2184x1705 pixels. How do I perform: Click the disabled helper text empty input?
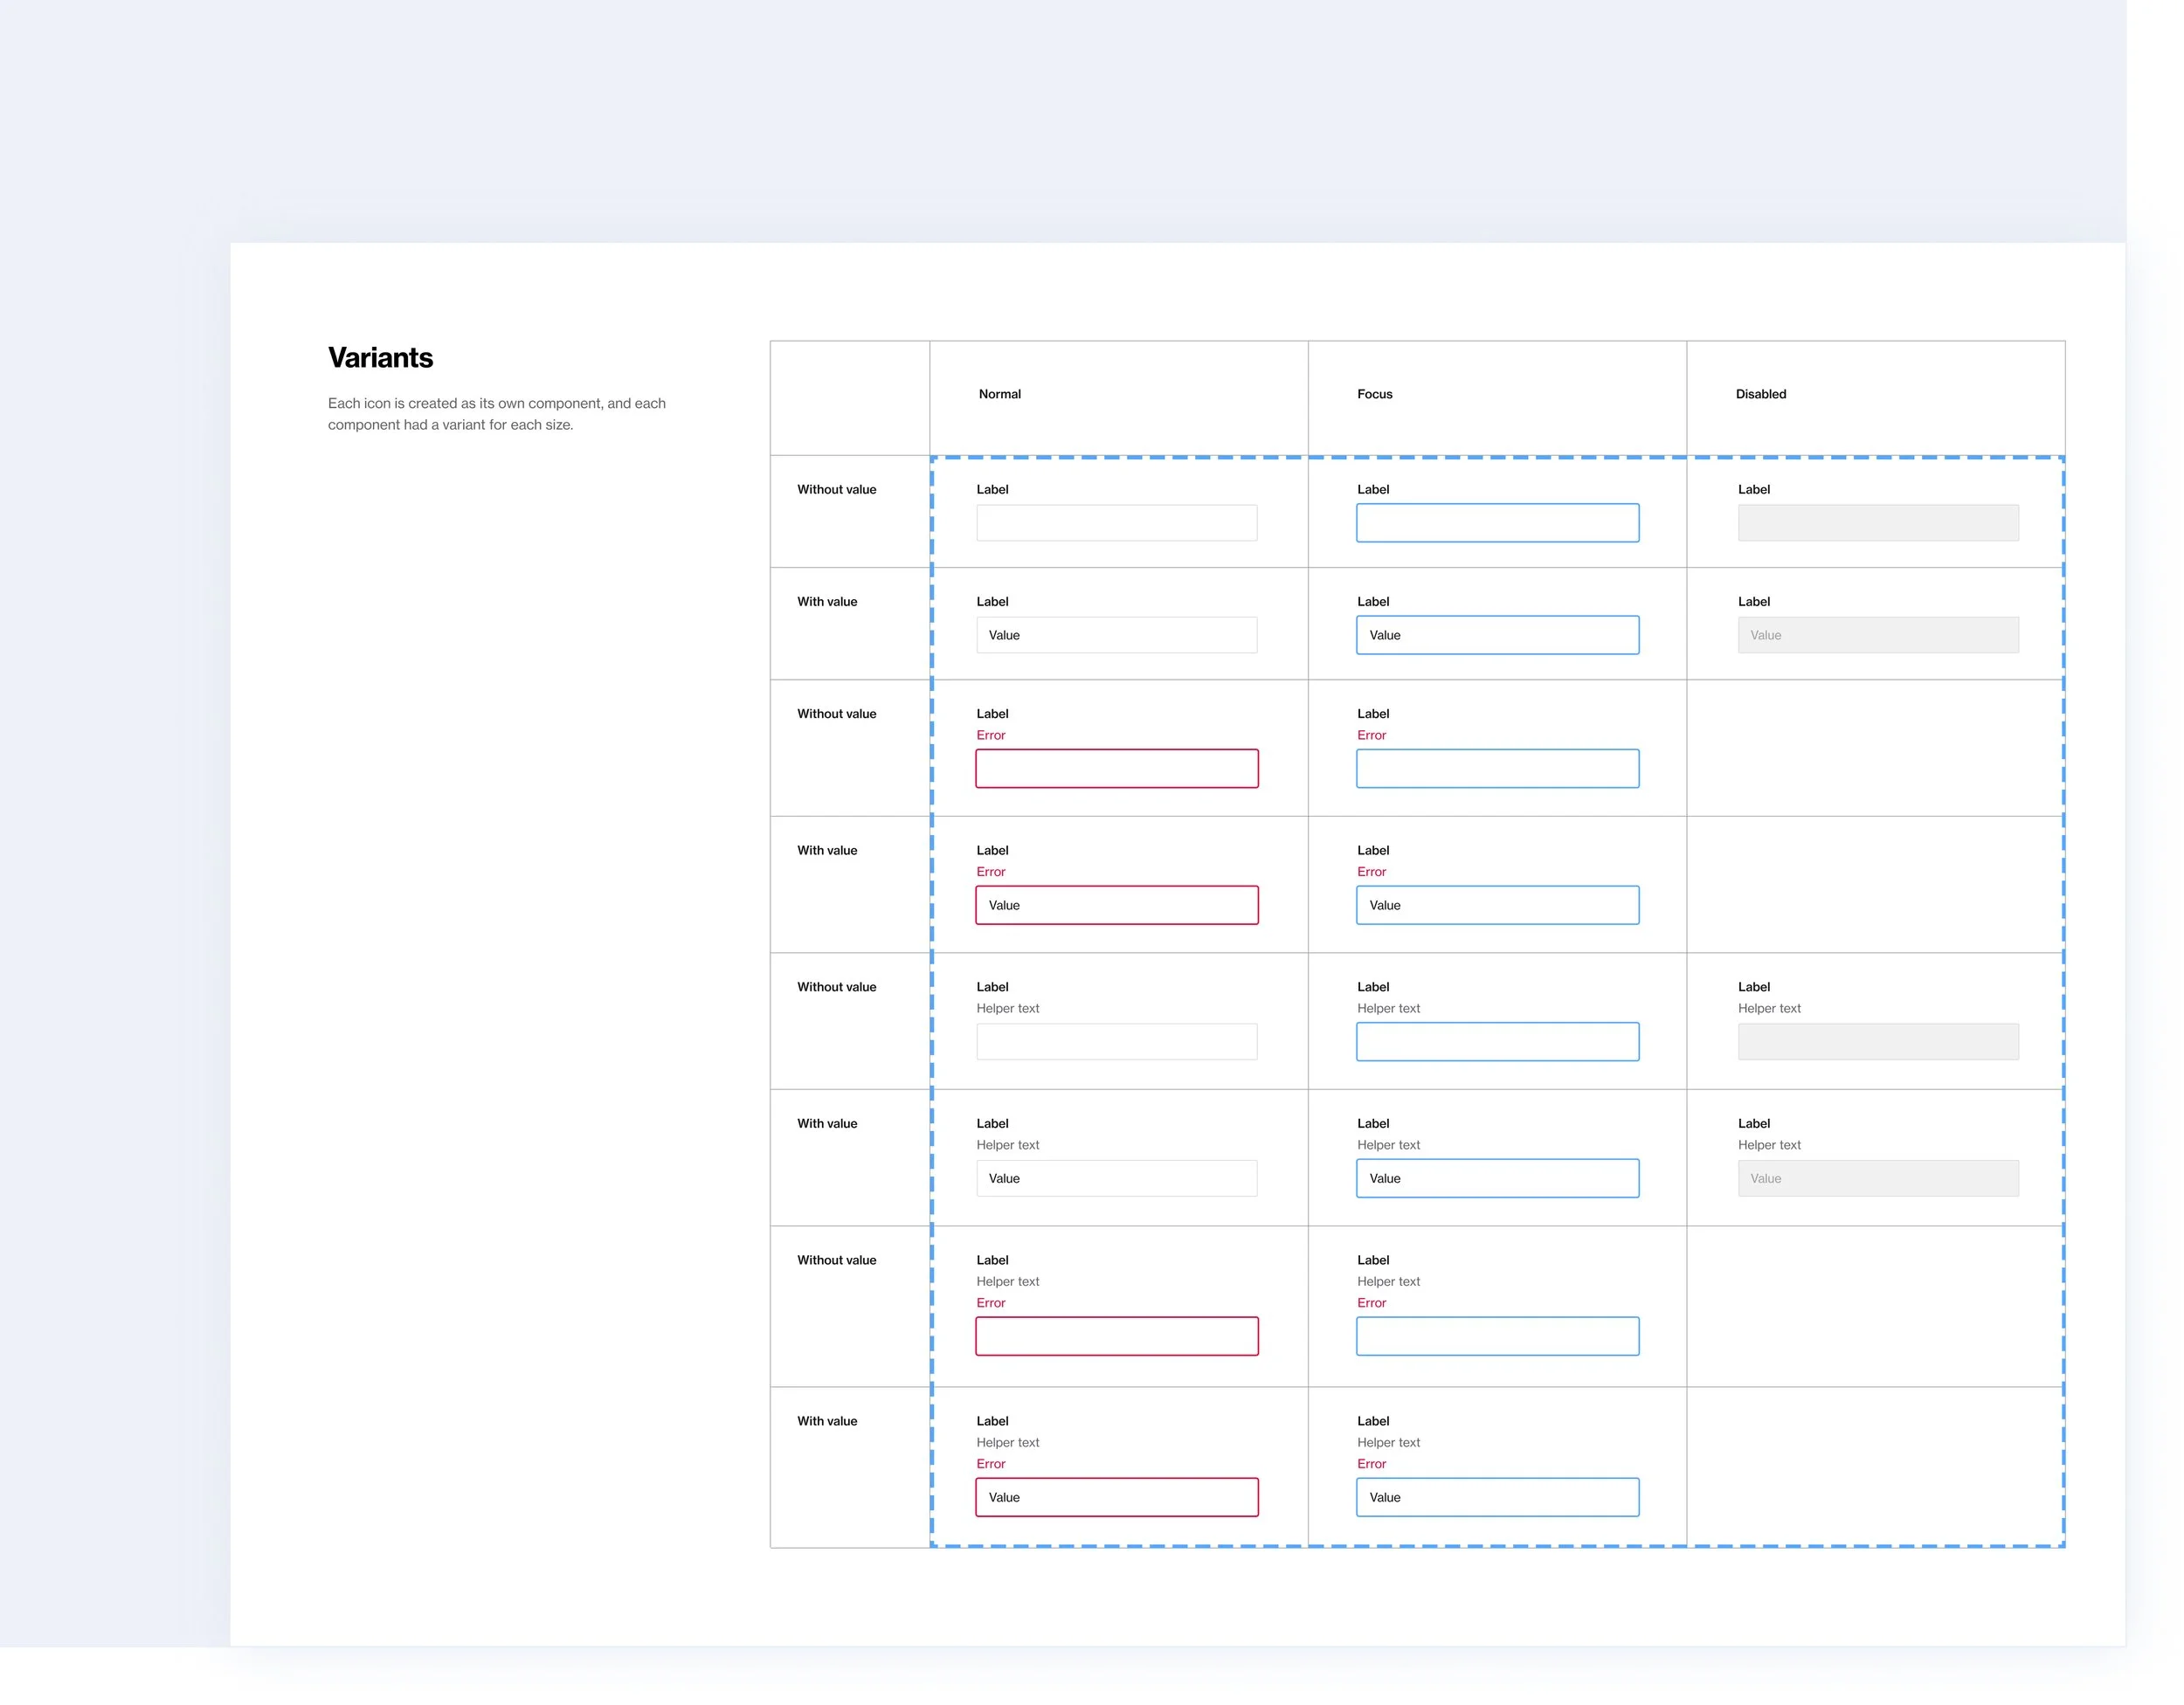coord(1877,1041)
